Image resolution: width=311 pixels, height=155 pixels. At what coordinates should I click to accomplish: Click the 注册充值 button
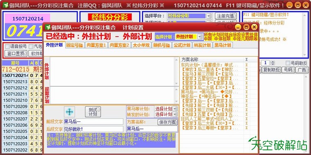(x=225, y=16)
